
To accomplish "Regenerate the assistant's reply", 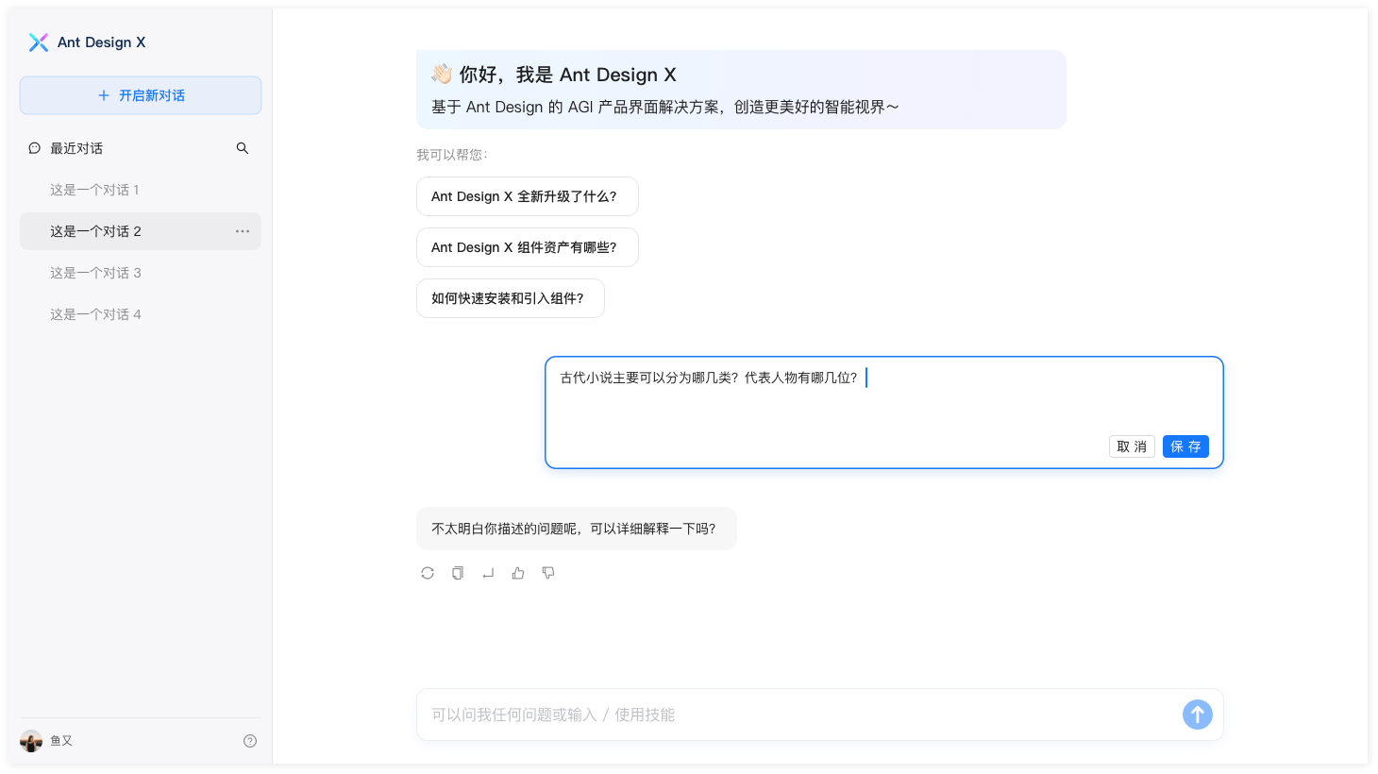I will (428, 573).
